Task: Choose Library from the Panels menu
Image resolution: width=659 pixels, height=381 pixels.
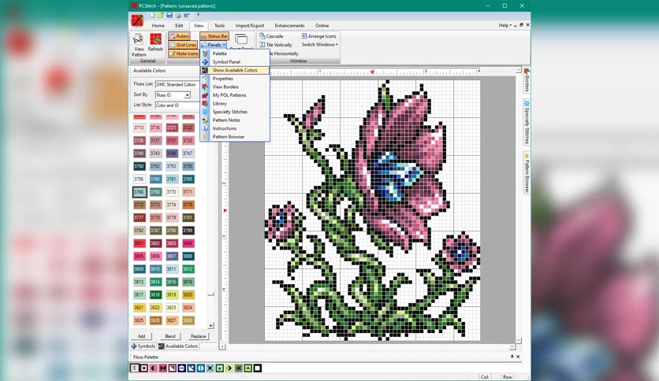Action: point(235,103)
